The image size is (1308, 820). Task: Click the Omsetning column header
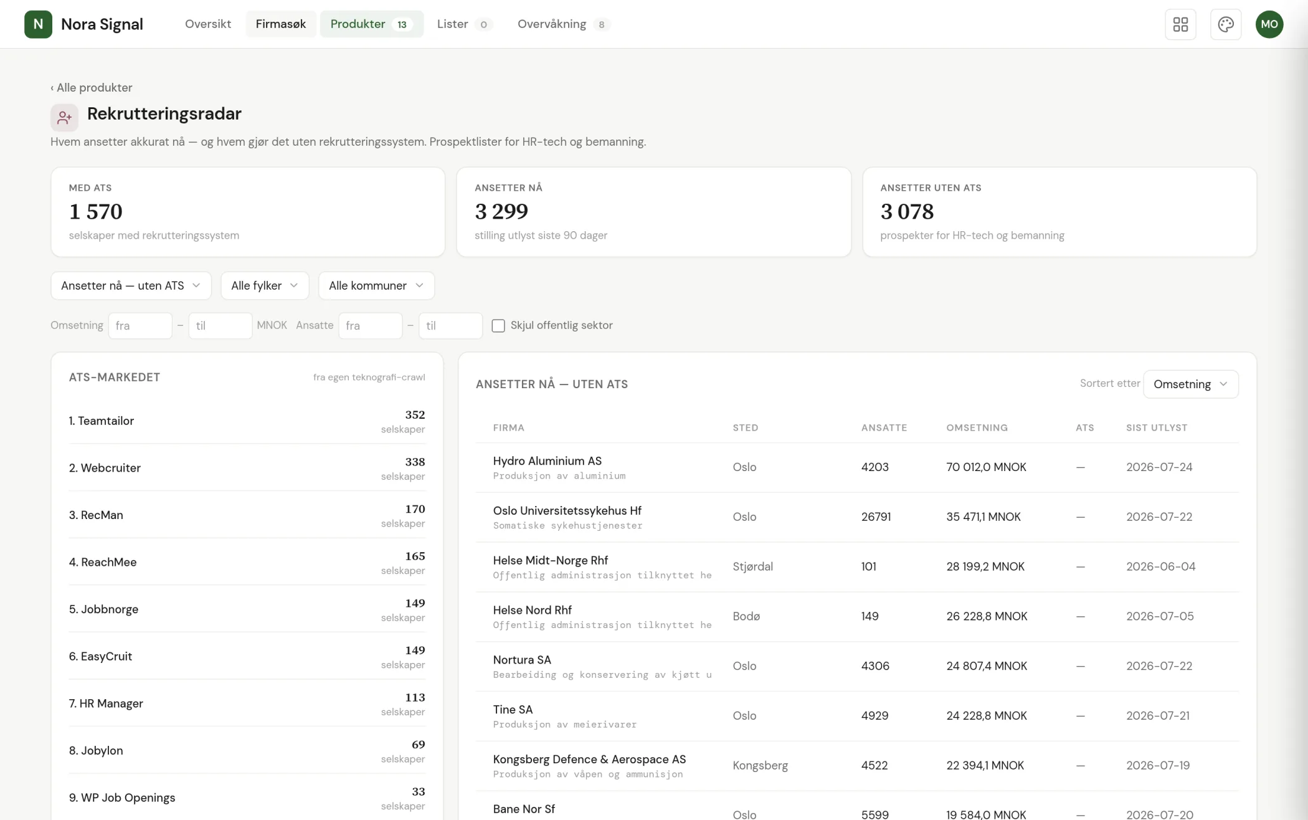pos(977,427)
